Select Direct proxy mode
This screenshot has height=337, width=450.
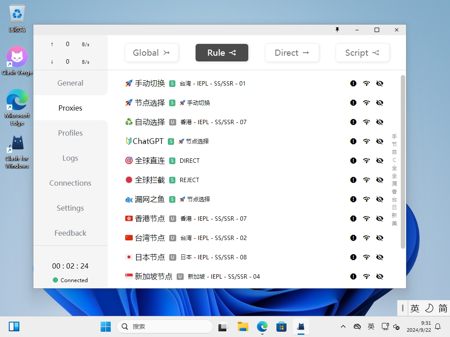(x=292, y=53)
